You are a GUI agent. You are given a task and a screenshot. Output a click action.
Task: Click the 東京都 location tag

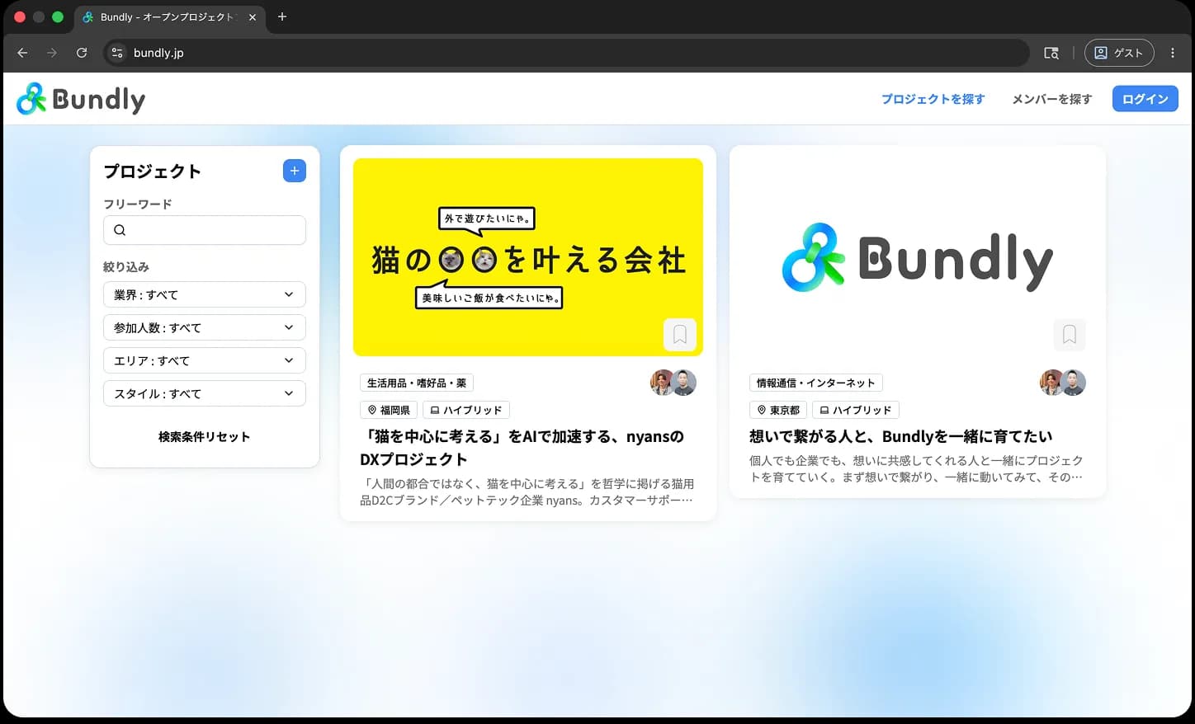tap(778, 410)
